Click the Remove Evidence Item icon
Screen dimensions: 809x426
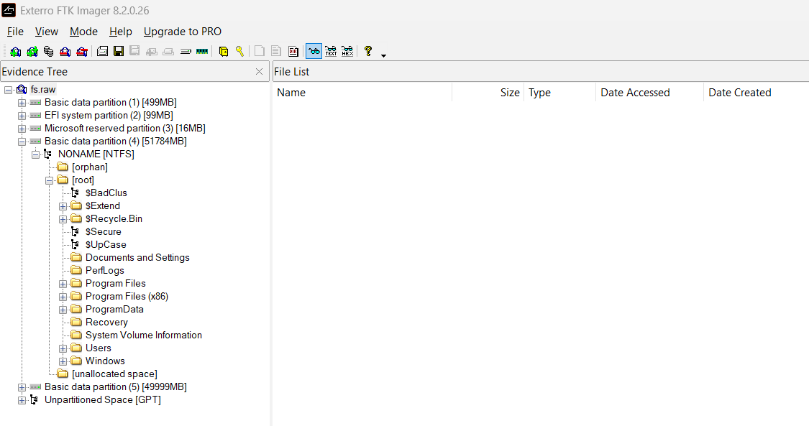coord(65,52)
